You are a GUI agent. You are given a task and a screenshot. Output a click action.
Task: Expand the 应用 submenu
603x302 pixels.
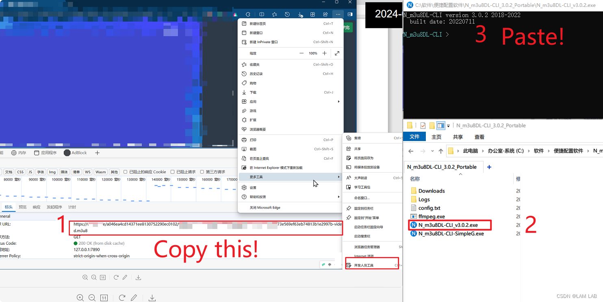291,102
